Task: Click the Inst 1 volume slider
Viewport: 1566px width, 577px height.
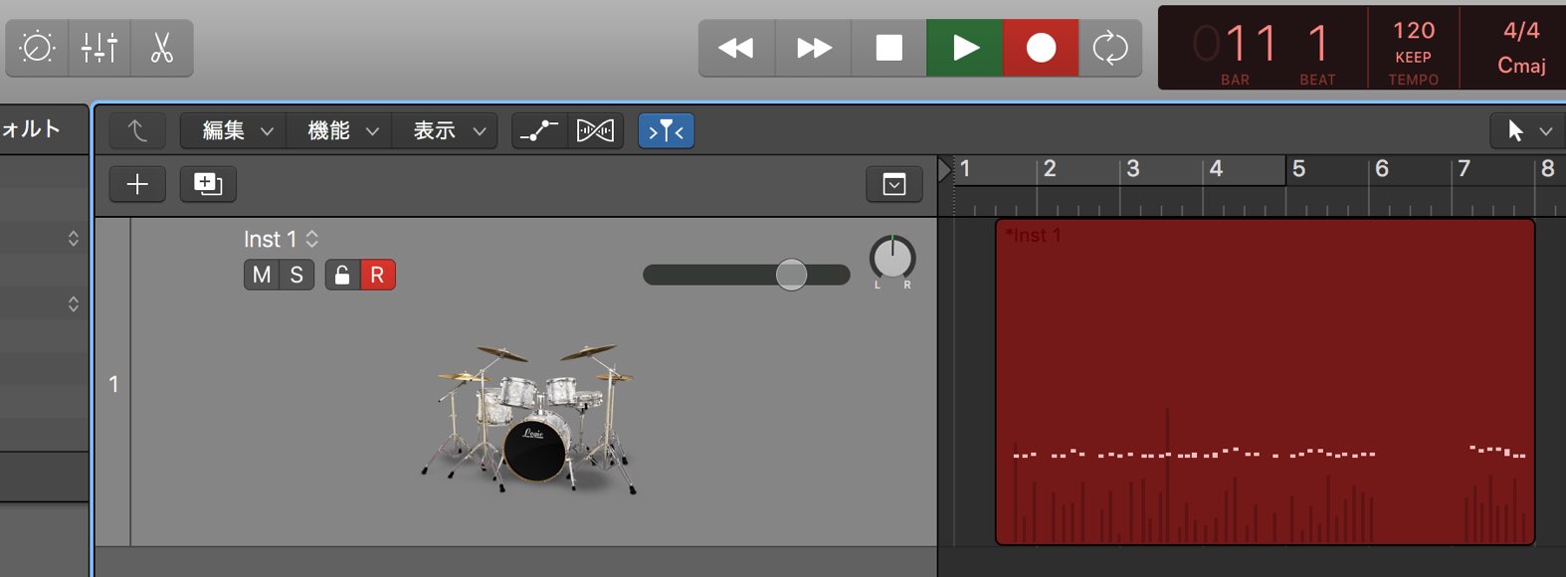Action: pyautogui.click(x=746, y=275)
